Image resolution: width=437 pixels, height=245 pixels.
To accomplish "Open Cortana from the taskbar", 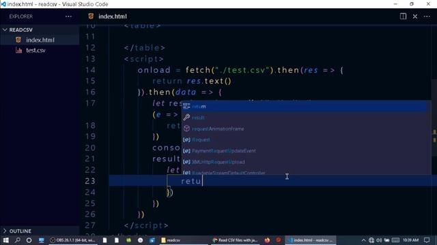I will pyautogui.click(x=29, y=240).
